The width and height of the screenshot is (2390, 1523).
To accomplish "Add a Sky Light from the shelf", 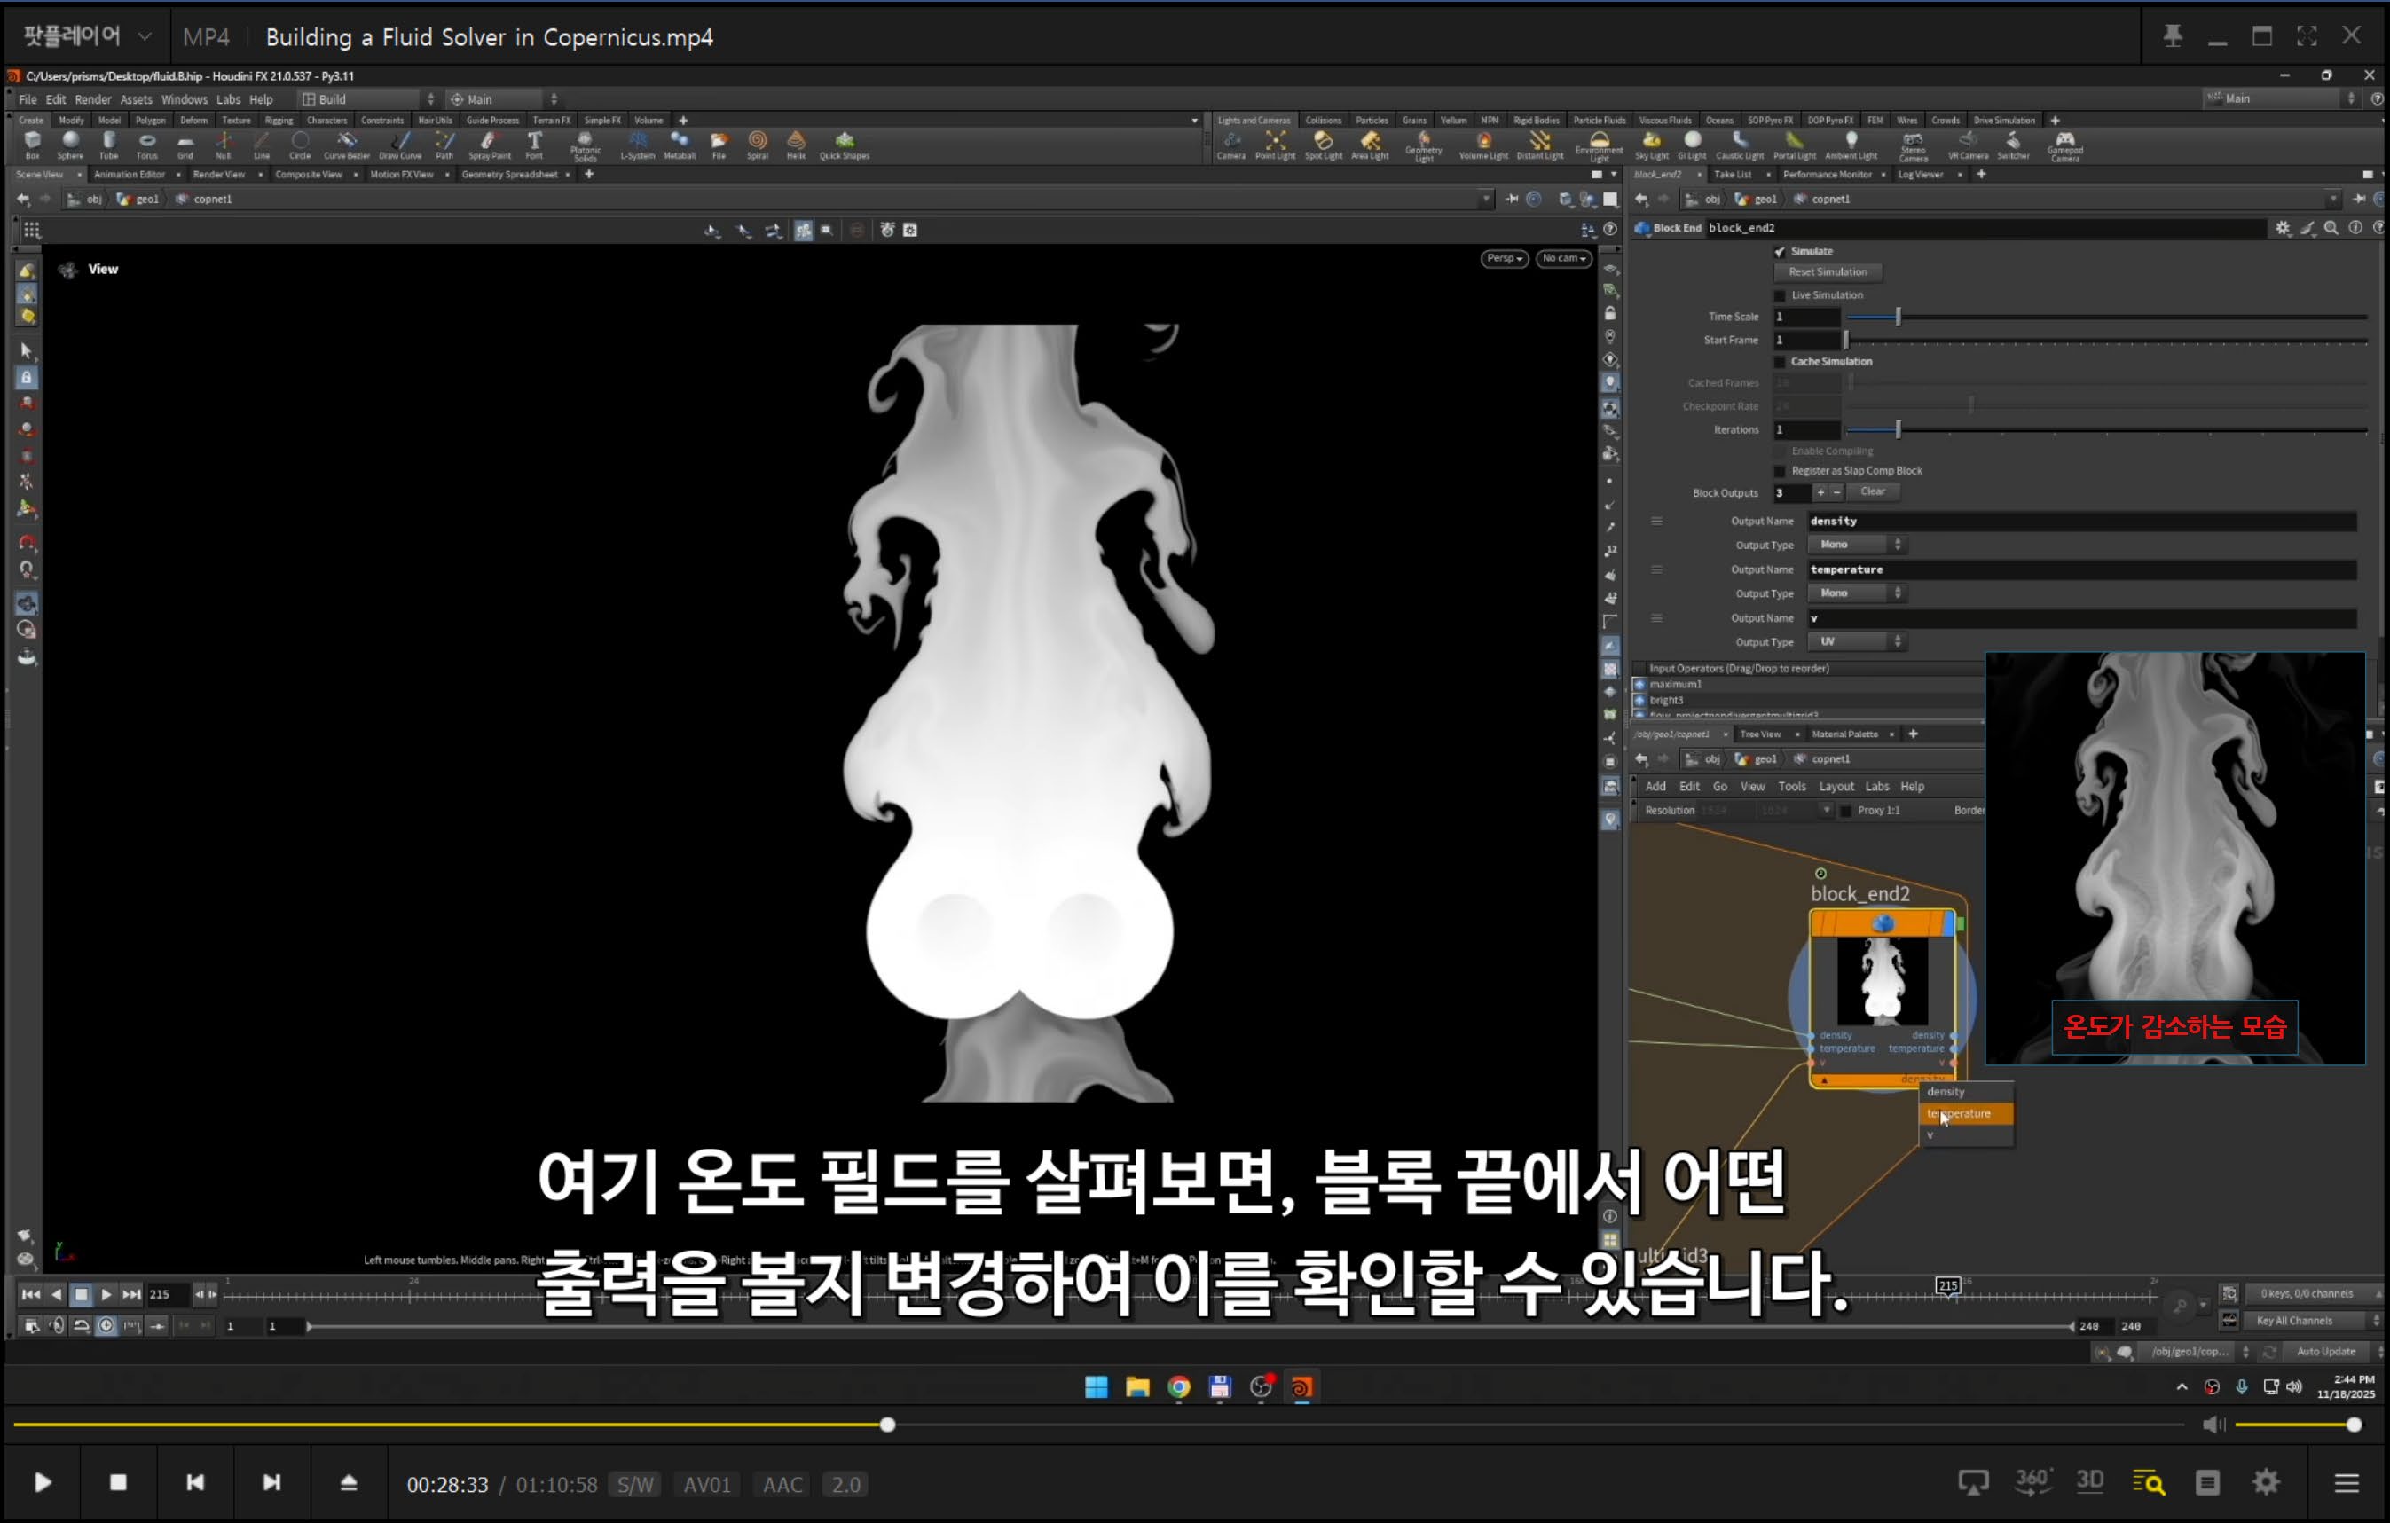I will (1652, 145).
